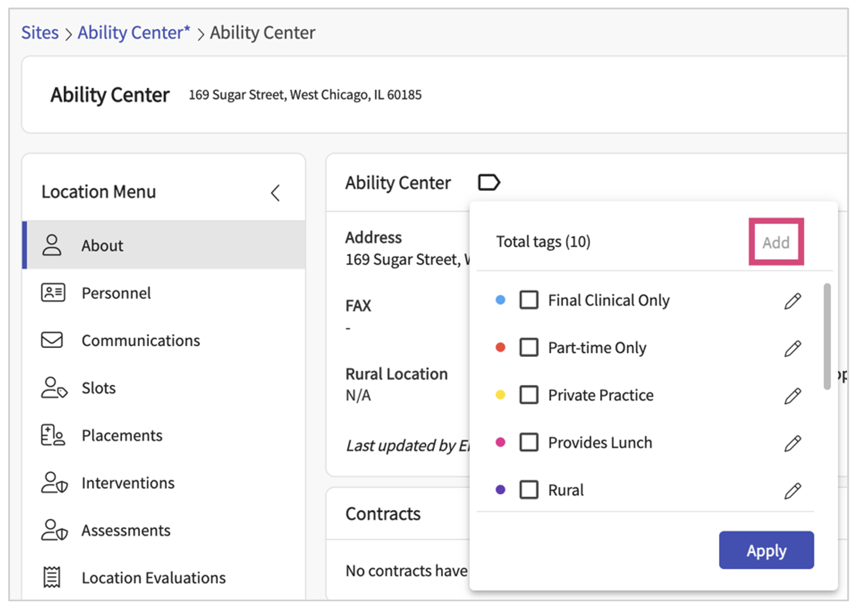
Task: Check the Final Clinical Only checkbox
Action: [x=529, y=300]
